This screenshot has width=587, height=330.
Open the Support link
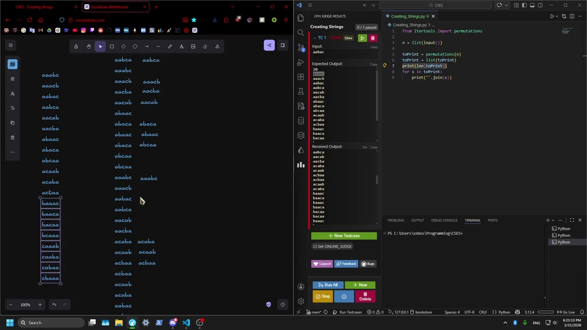[x=322, y=264]
